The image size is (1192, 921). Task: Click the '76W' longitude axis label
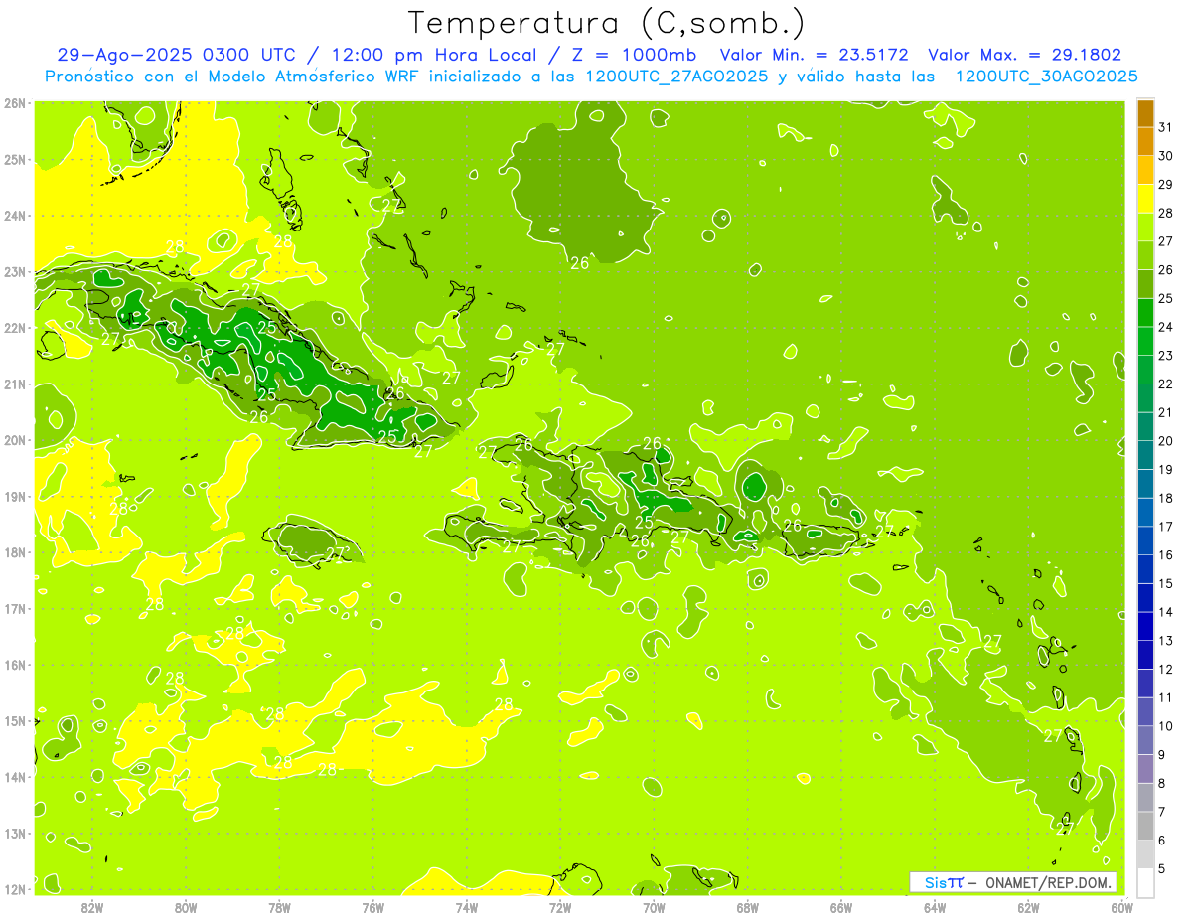point(373,907)
